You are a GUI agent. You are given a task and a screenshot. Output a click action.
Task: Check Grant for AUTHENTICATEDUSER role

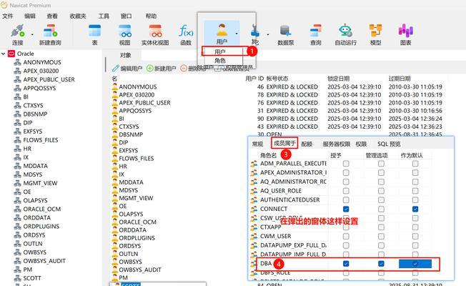346,199
